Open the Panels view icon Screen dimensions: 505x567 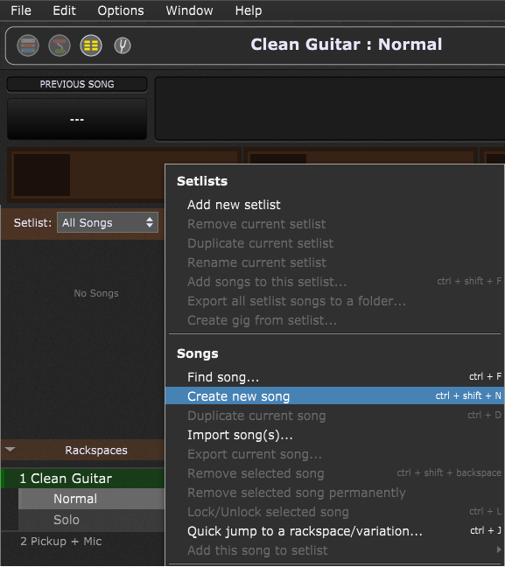click(x=28, y=45)
